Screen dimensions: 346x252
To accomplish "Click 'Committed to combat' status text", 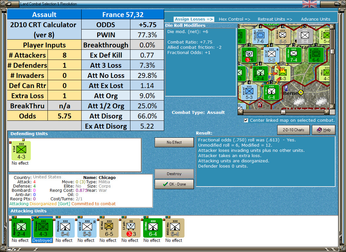I will (93, 204).
